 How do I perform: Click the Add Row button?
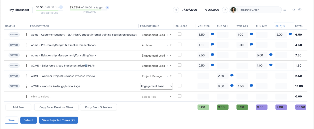coord(18,107)
